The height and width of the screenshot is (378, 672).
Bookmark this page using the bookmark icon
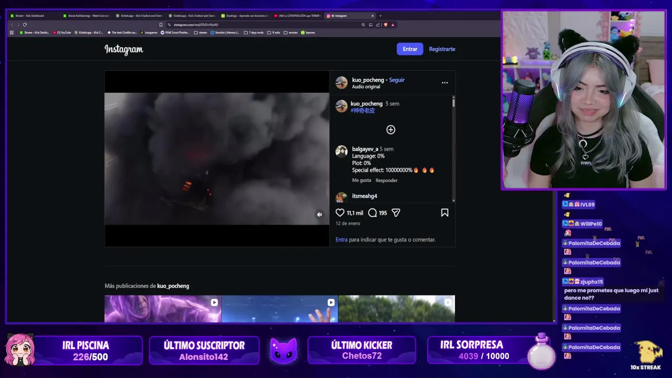pos(161,25)
